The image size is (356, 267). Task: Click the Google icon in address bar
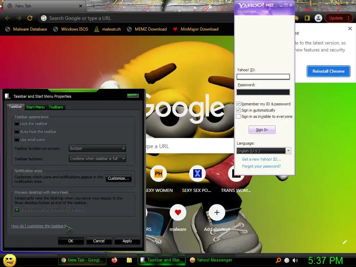click(44, 18)
